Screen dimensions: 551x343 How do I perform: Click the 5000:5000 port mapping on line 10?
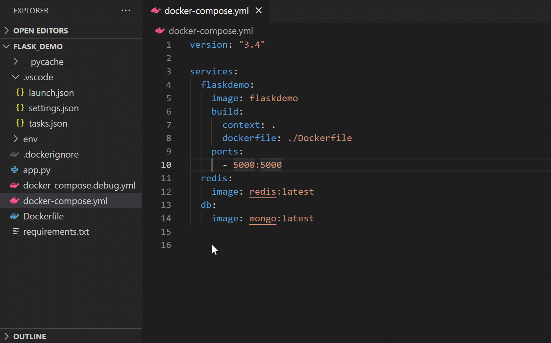[x=257, y=165]
